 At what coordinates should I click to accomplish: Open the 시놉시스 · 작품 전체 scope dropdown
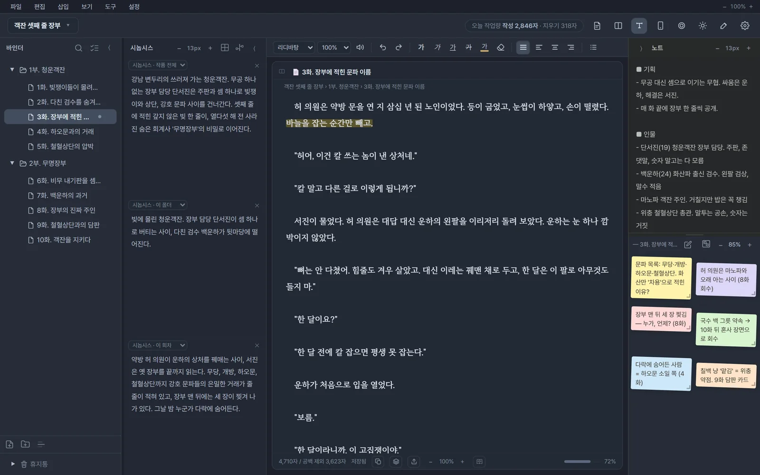pos(158,65)
